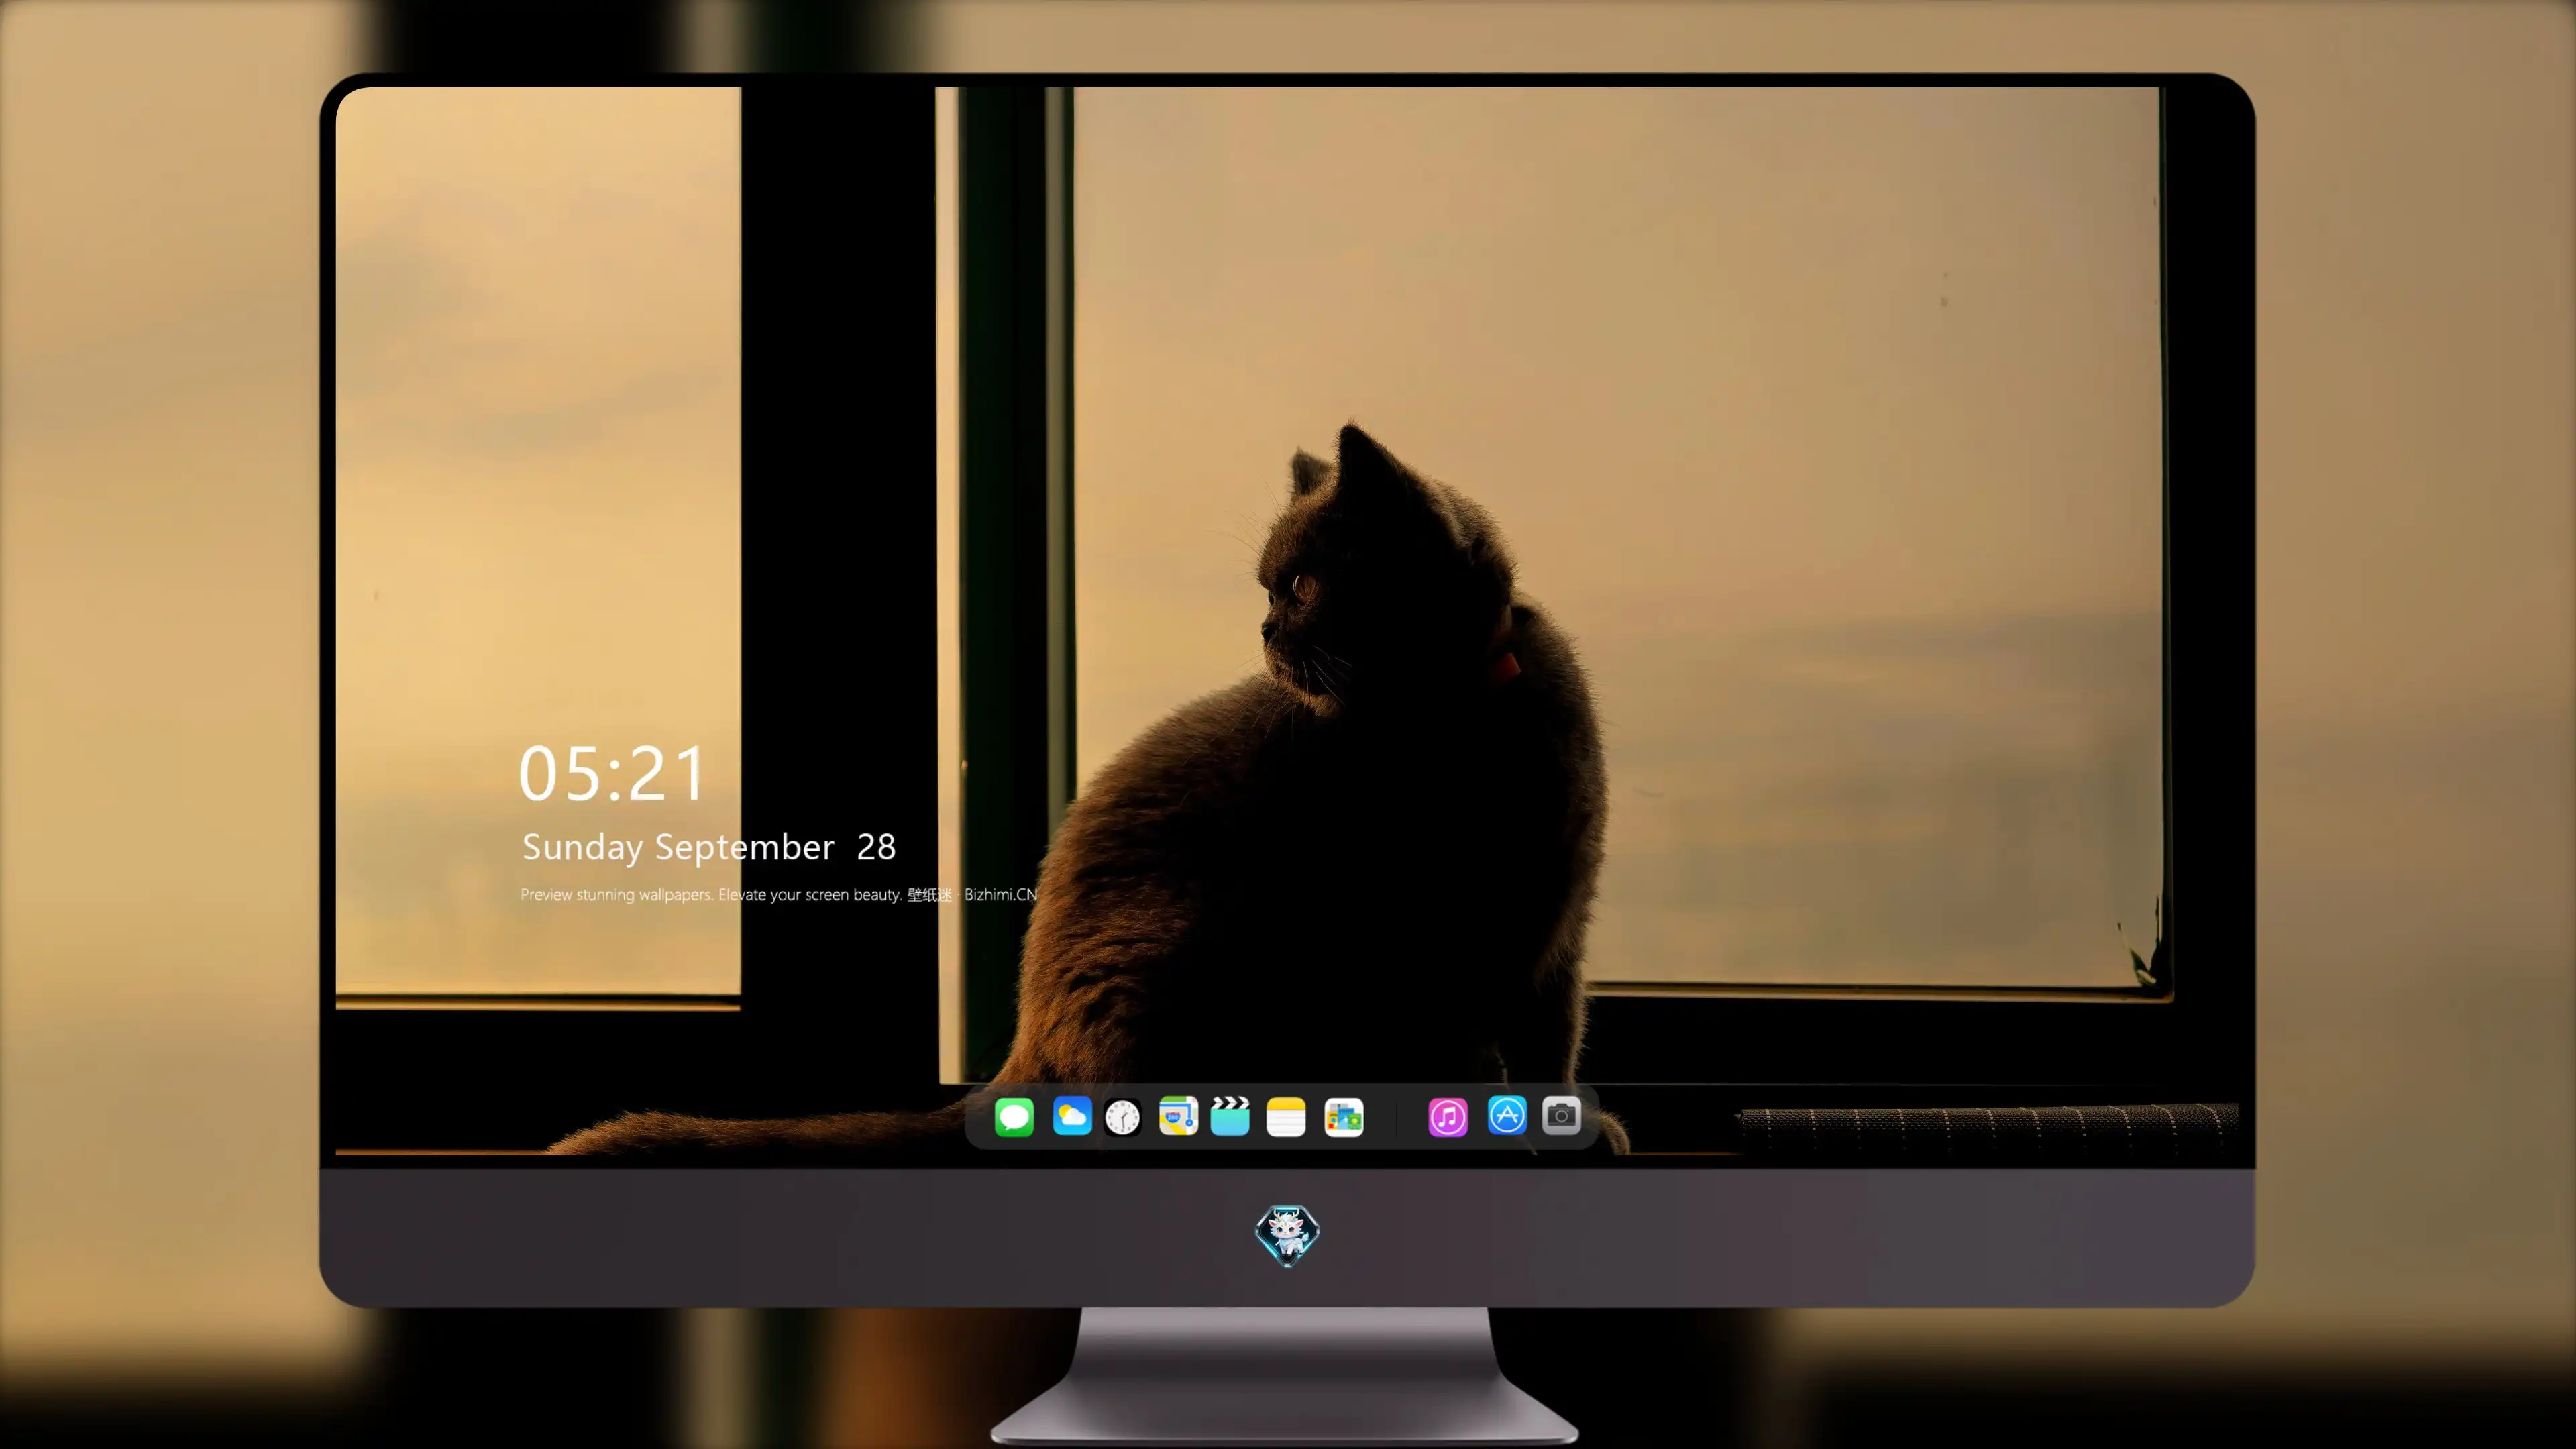Launch the Weather app from the dock

(1072, 1116)
